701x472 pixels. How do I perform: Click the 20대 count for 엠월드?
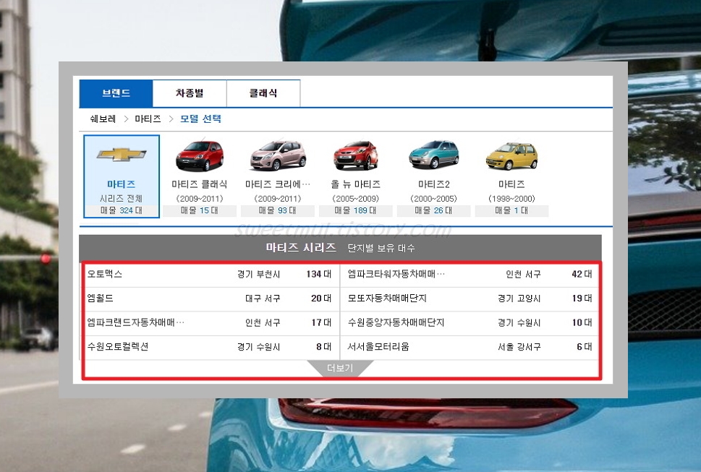point(321,299)
